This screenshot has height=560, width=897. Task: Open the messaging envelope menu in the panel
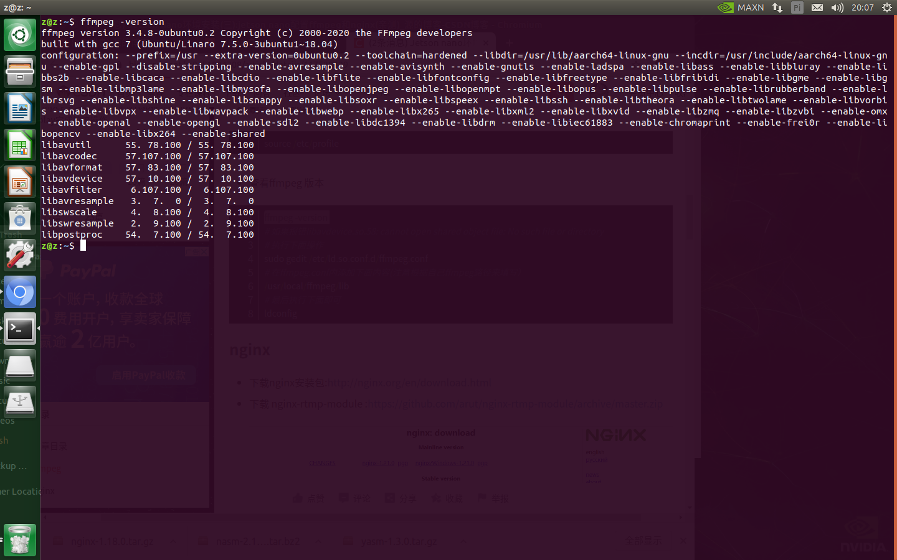[817, 7]
